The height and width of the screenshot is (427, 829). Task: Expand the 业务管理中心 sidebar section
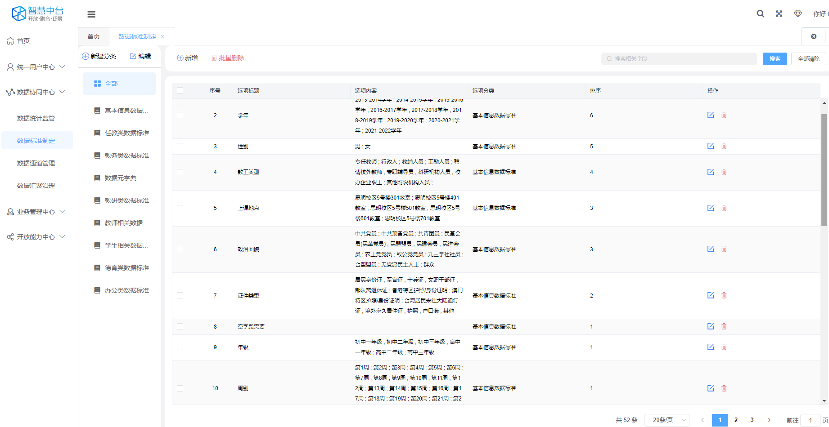36,212
